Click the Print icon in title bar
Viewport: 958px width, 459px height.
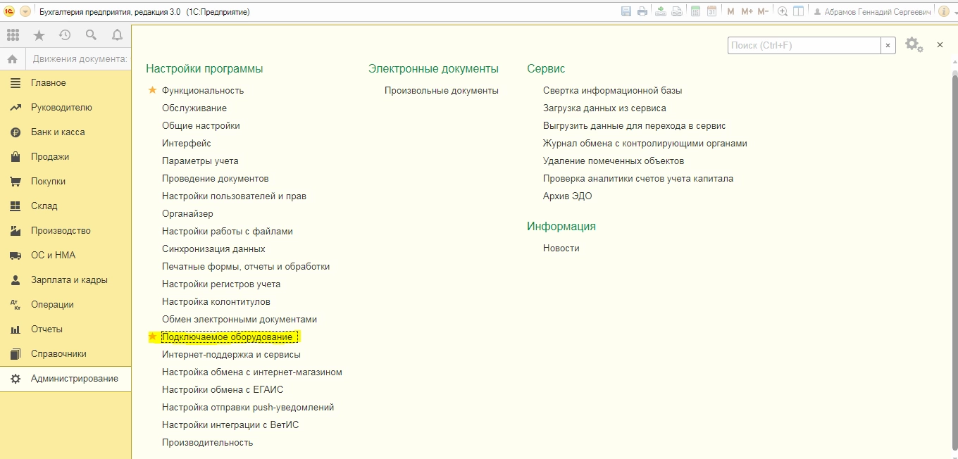[642, 11]
